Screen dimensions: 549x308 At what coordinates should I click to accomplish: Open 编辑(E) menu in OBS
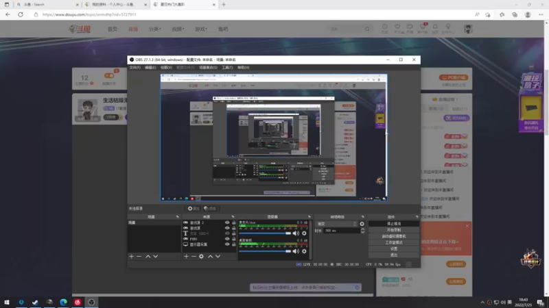[150, 67]
